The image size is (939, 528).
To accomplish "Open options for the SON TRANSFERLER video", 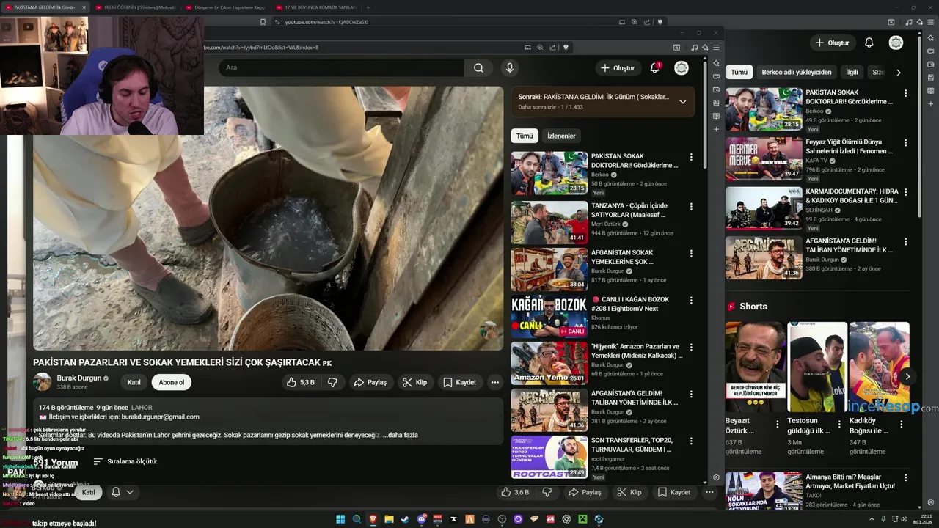I will pyautogui.click(x=691, y=441).
